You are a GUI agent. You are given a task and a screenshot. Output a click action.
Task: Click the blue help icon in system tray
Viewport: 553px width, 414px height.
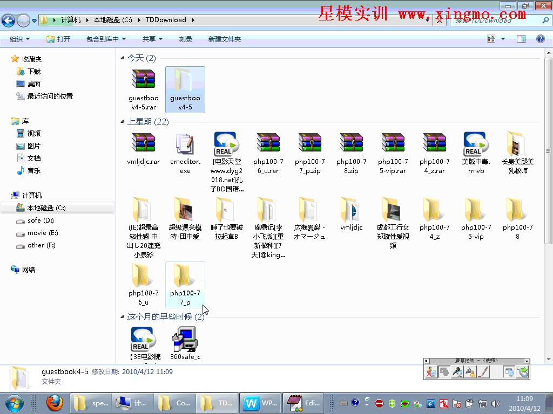(355, 403)
